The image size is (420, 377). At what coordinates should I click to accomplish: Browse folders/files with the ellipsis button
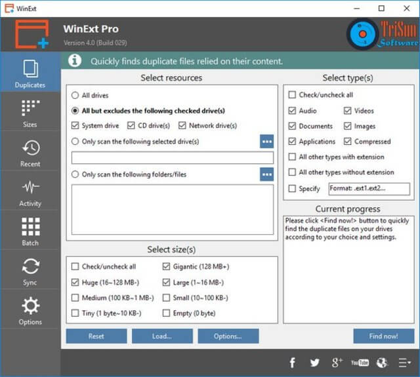(266, 174)
